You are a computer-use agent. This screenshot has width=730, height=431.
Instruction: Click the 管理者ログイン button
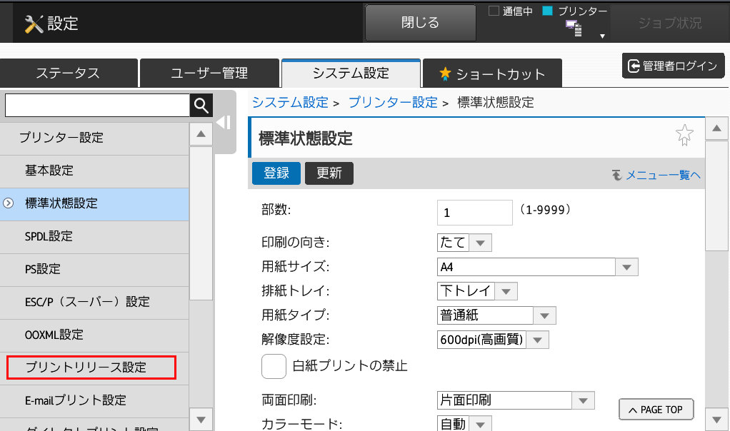673,66
